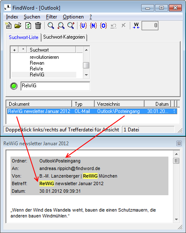
Task: Click the new index document icon
Action: tap(8, 26)
